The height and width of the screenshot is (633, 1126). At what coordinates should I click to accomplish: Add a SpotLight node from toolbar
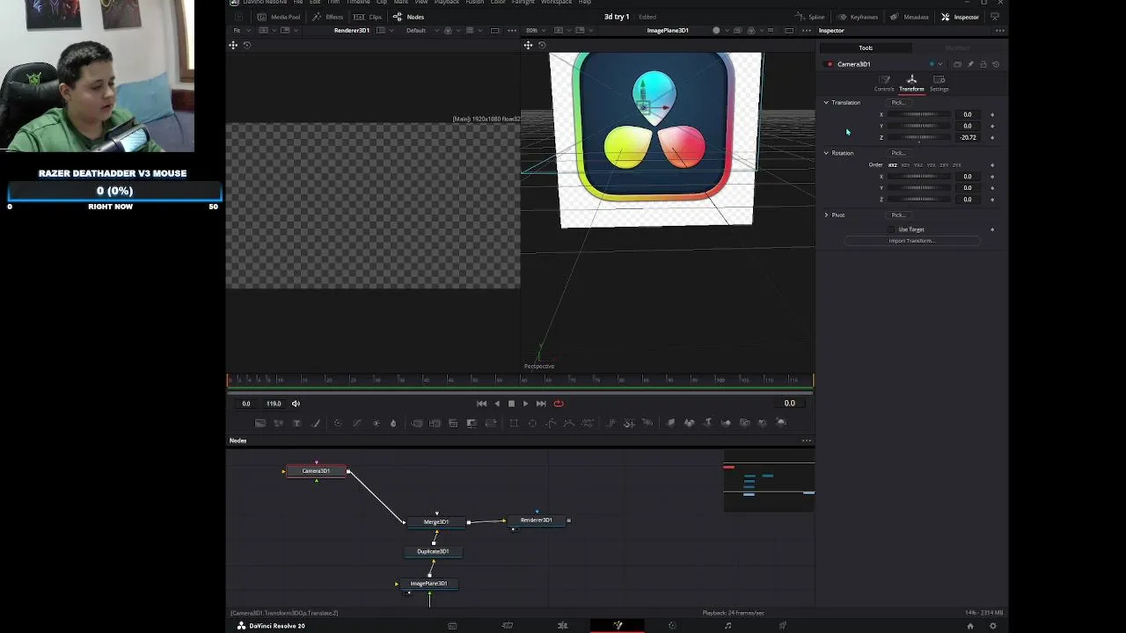coord(762,423)
